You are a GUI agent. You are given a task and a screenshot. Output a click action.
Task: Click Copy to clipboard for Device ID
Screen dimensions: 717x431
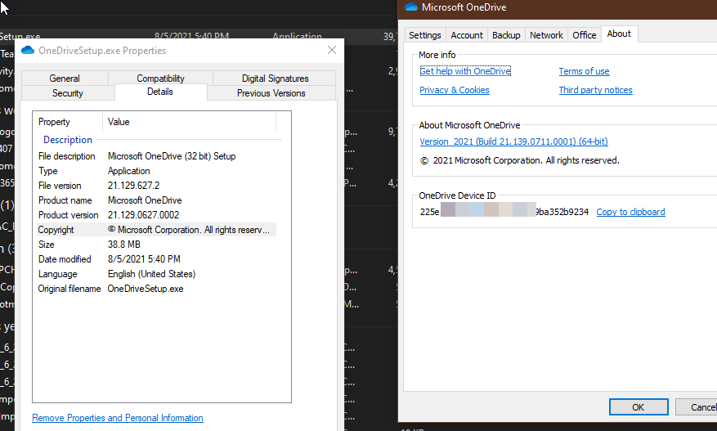pos(630,212)
